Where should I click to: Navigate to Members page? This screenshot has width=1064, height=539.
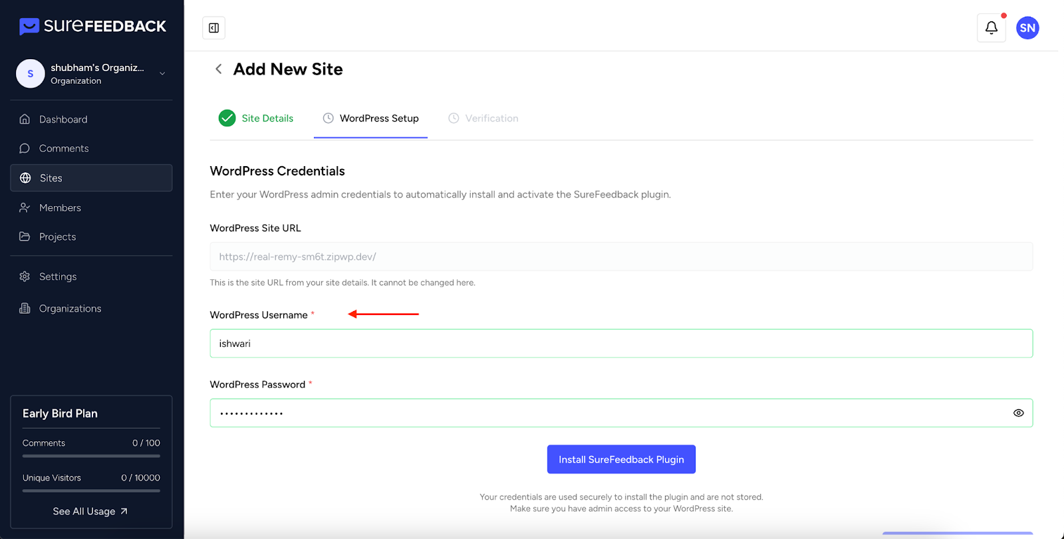[60, 208]
